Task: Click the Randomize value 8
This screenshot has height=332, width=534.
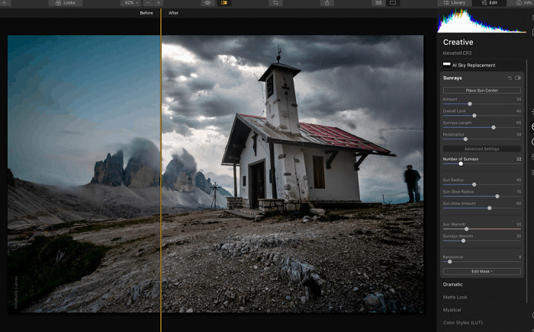Action: point(520,257)
